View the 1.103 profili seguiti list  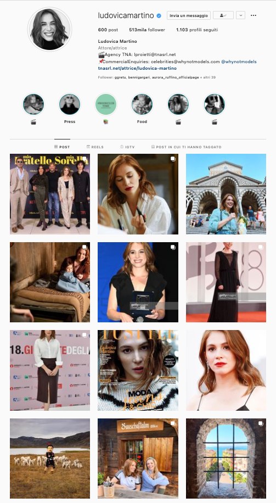(x=197, y=30)
